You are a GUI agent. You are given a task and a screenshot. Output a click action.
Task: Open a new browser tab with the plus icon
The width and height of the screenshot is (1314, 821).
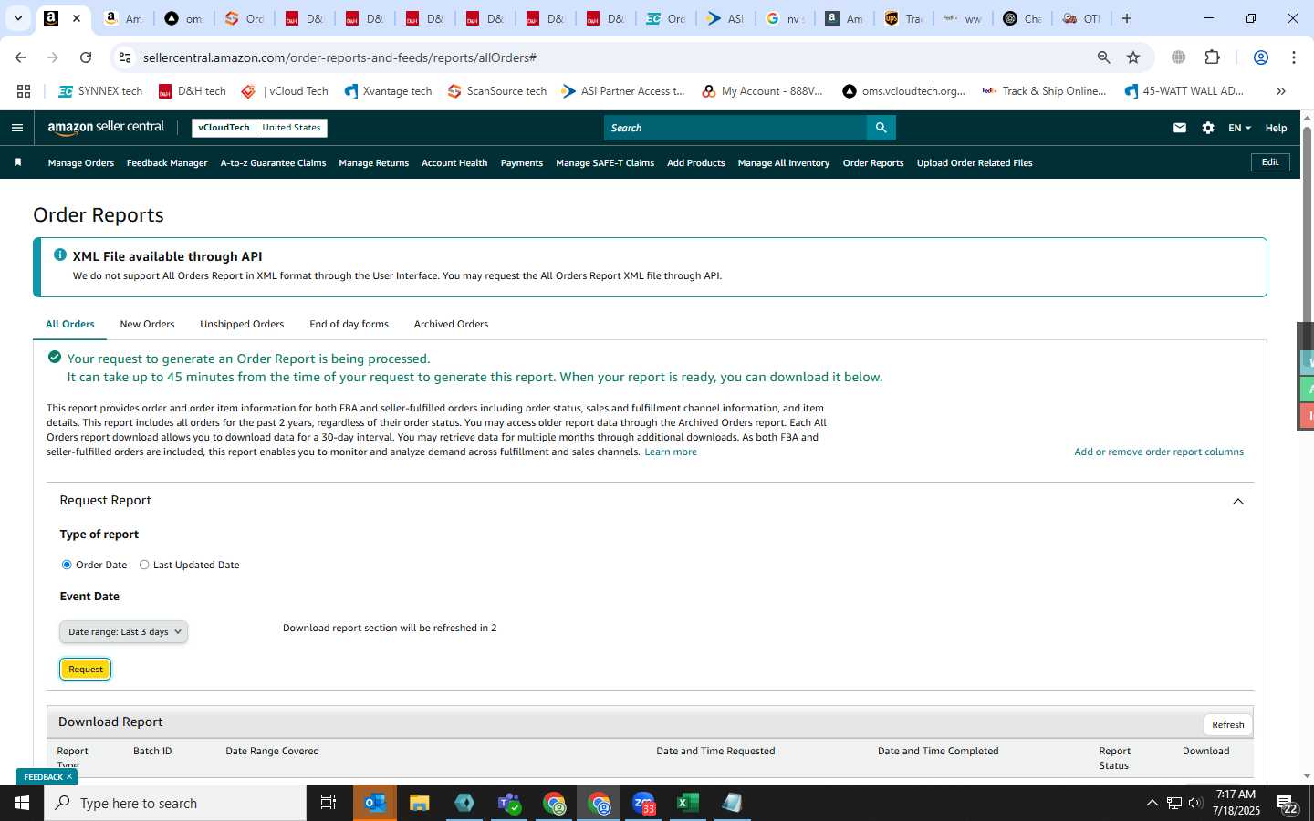(1127, 18)
